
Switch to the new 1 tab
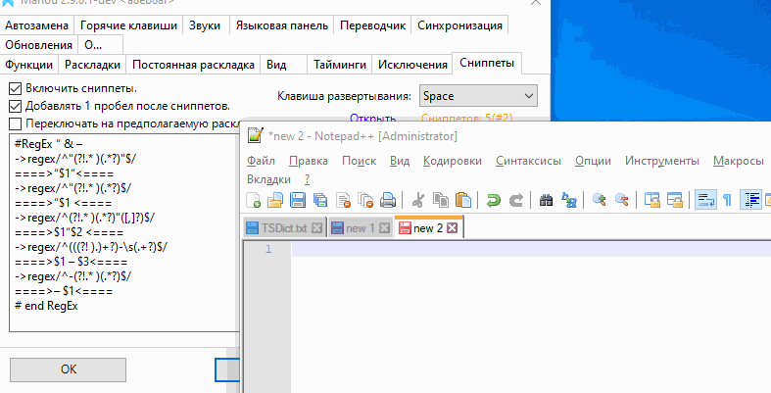point(360,228)
